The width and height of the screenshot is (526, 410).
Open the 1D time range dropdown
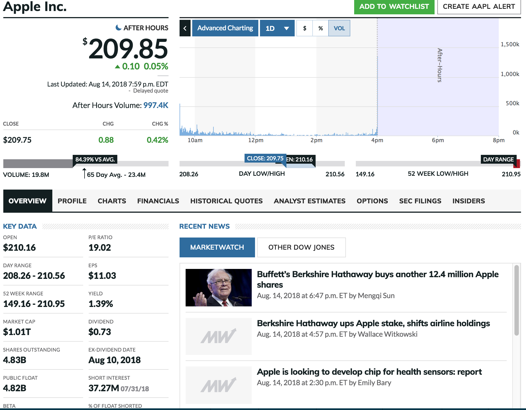pos(277,28)
